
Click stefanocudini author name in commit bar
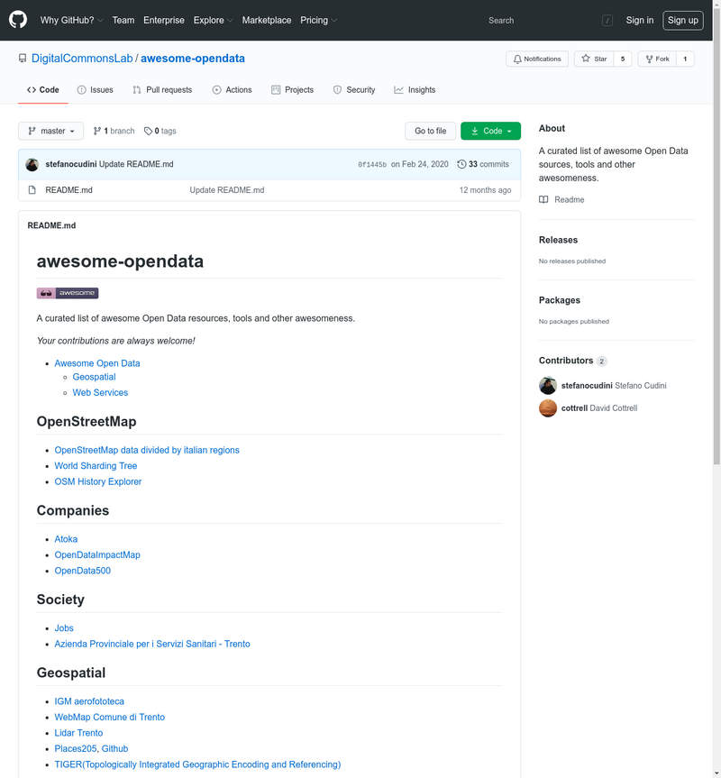(71, 164)
